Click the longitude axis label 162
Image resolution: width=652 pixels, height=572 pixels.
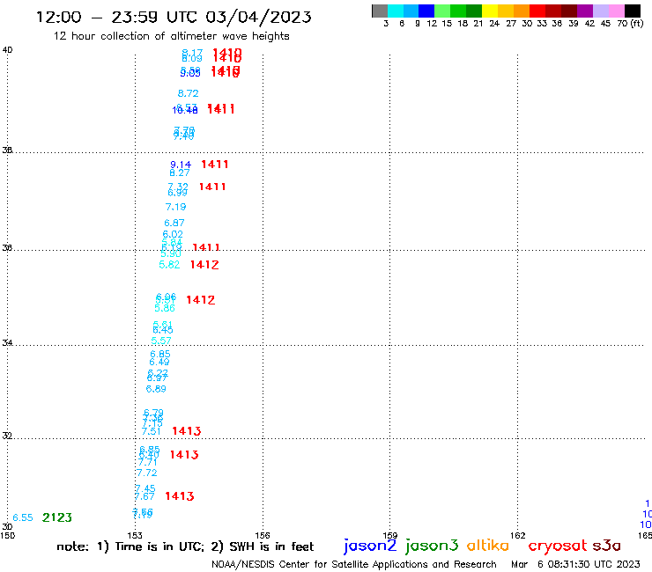(518, 535)
